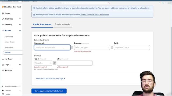Viewport: 172px width, 96px height.
Task: Click the Access icon in sidebar
Action: 3,30
